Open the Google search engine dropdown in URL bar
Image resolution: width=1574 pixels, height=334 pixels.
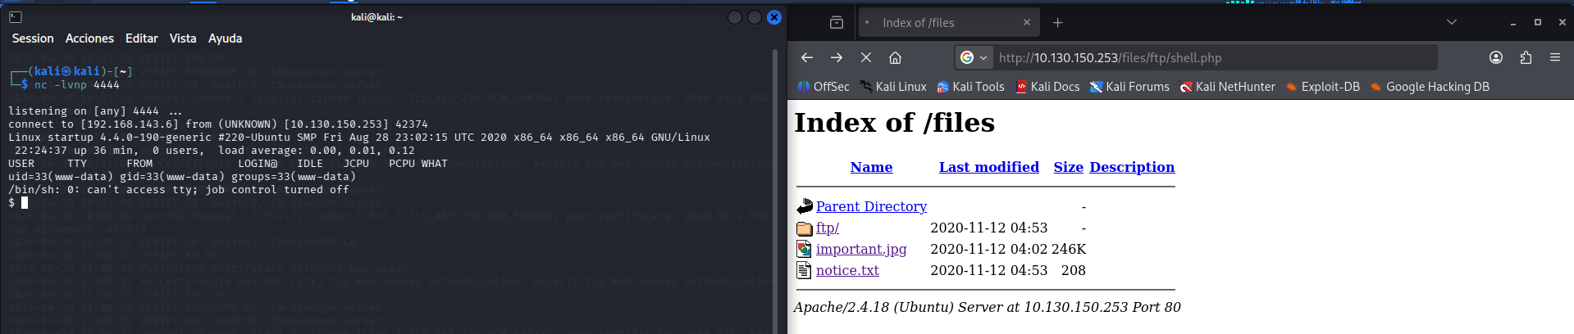974,57
